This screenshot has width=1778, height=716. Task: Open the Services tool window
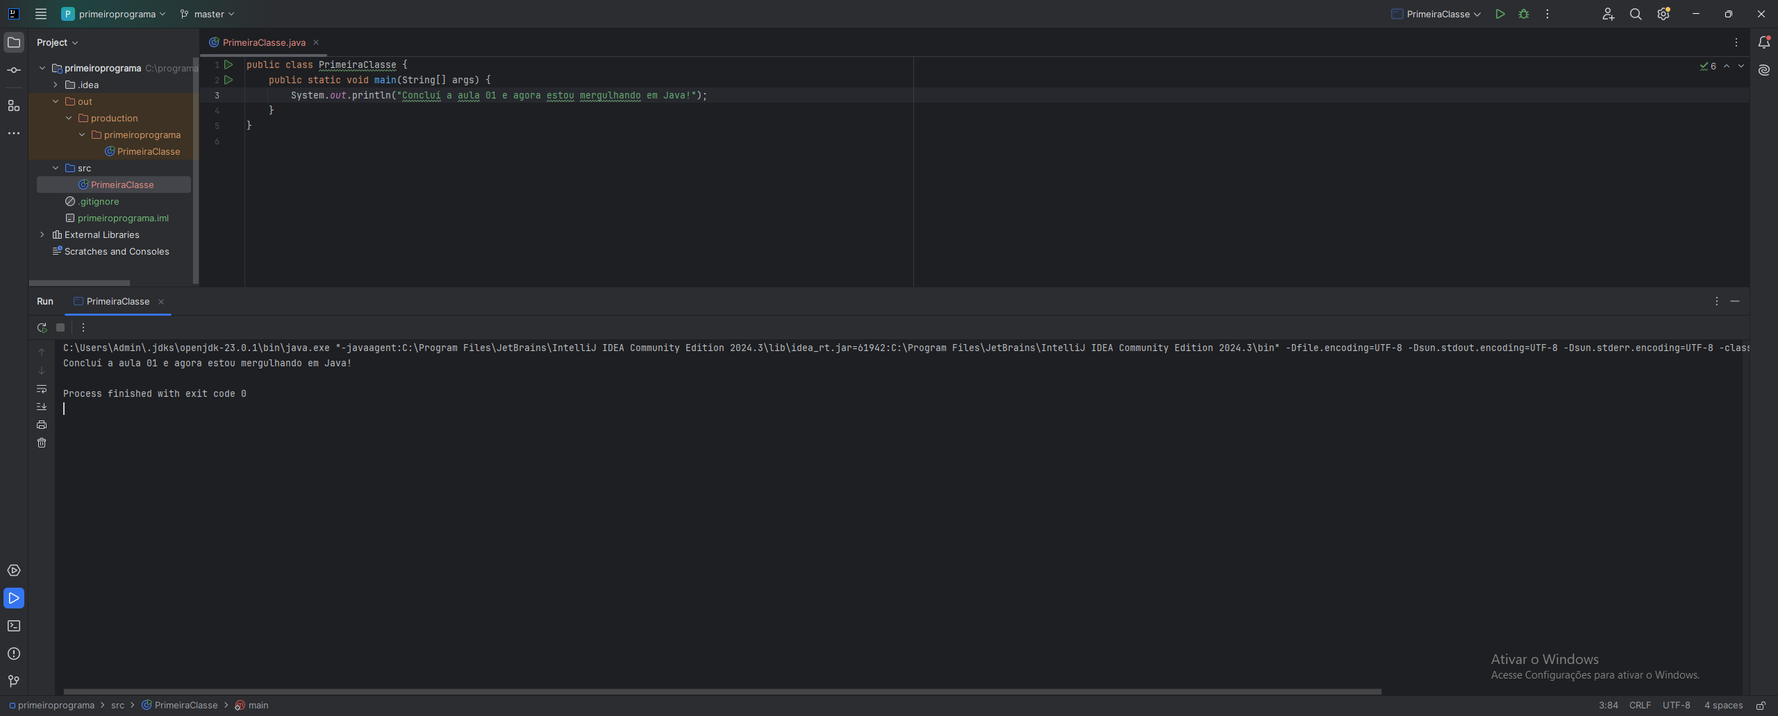pos(14,570)
